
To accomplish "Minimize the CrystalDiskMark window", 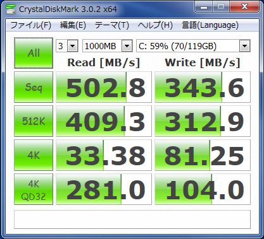I will 204,7.
